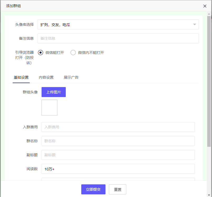Click the group avatar preview box

[x=49, y=107]
